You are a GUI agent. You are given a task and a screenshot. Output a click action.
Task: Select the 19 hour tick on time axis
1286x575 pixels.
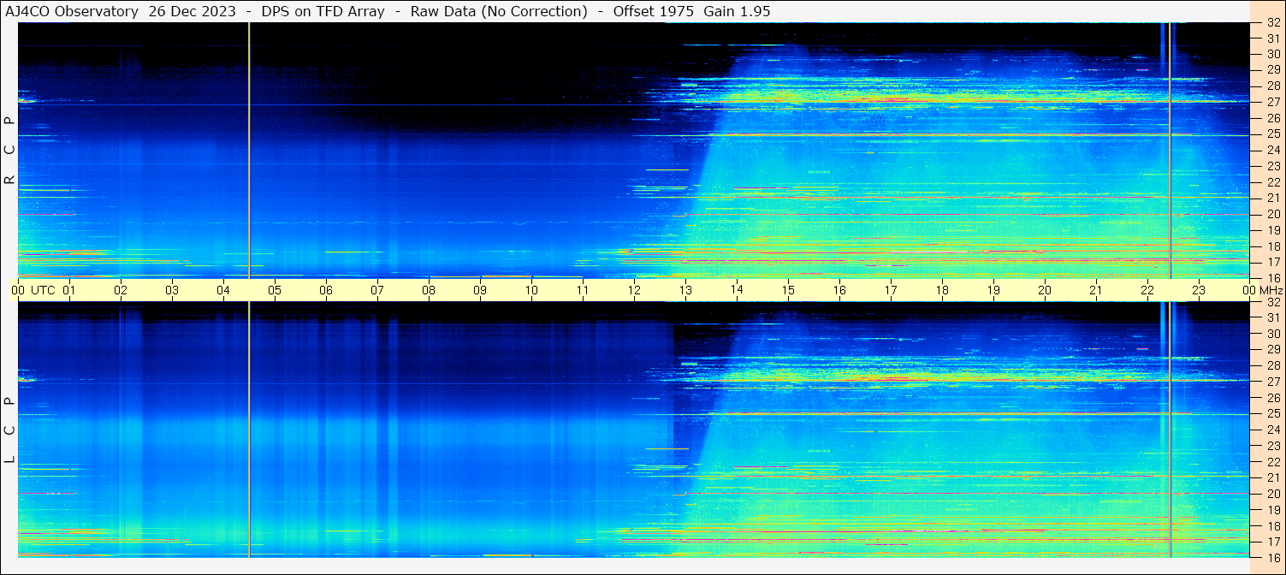(x=993, y=290)
